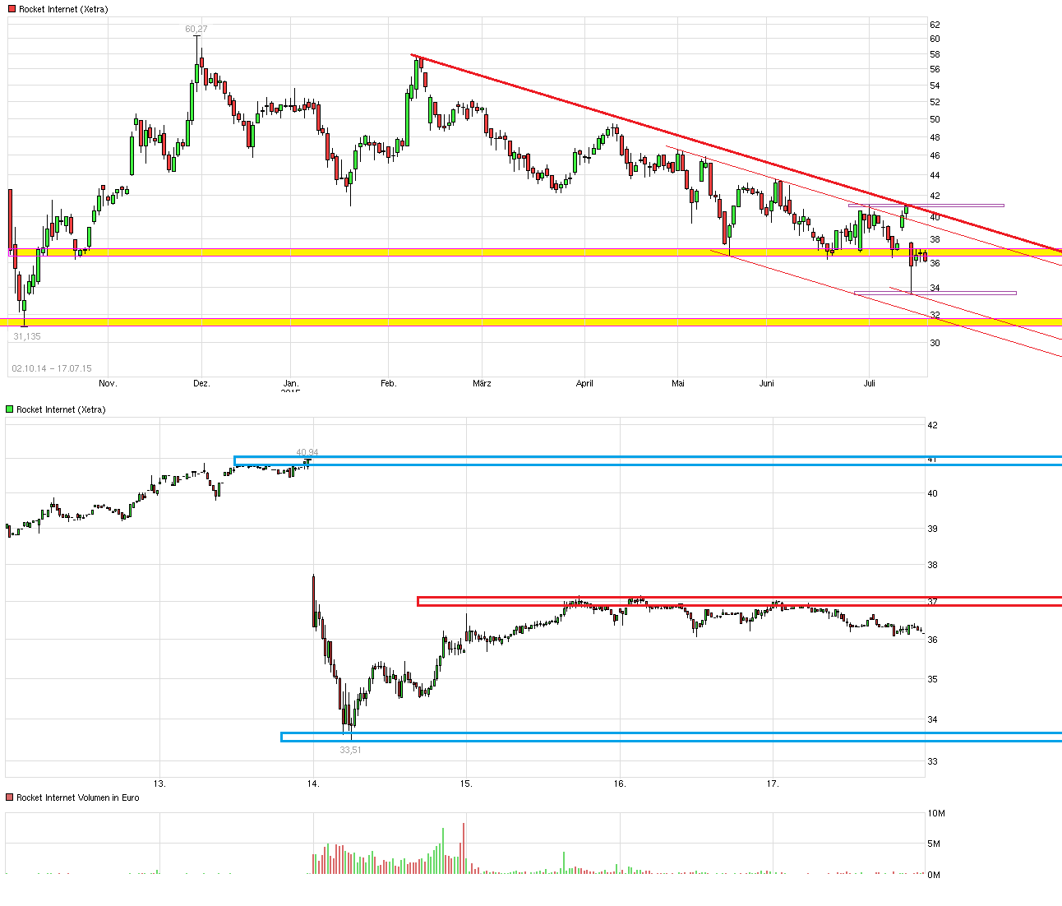
Task: Select the 'Juli' month label
Action: [870, 383]
